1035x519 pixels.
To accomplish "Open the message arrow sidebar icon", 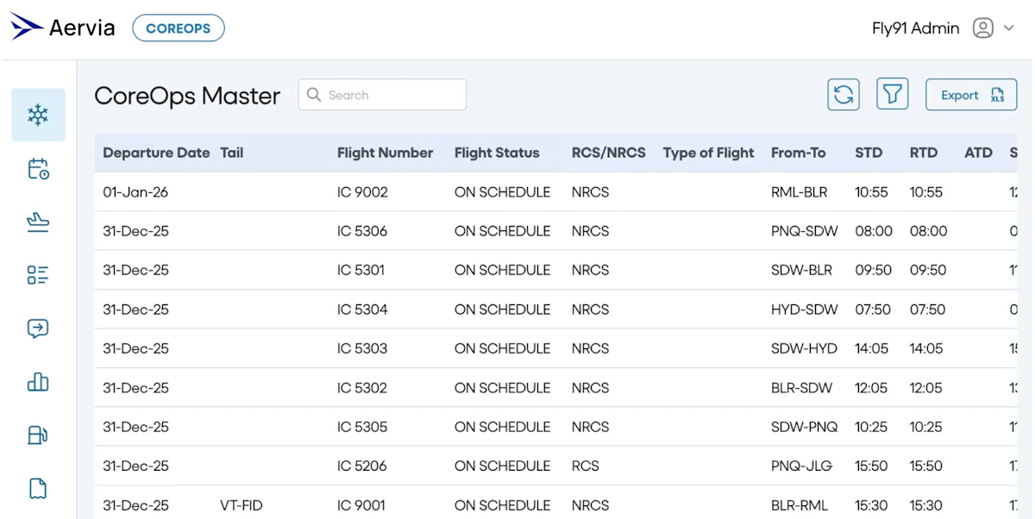I will [38, 328].
